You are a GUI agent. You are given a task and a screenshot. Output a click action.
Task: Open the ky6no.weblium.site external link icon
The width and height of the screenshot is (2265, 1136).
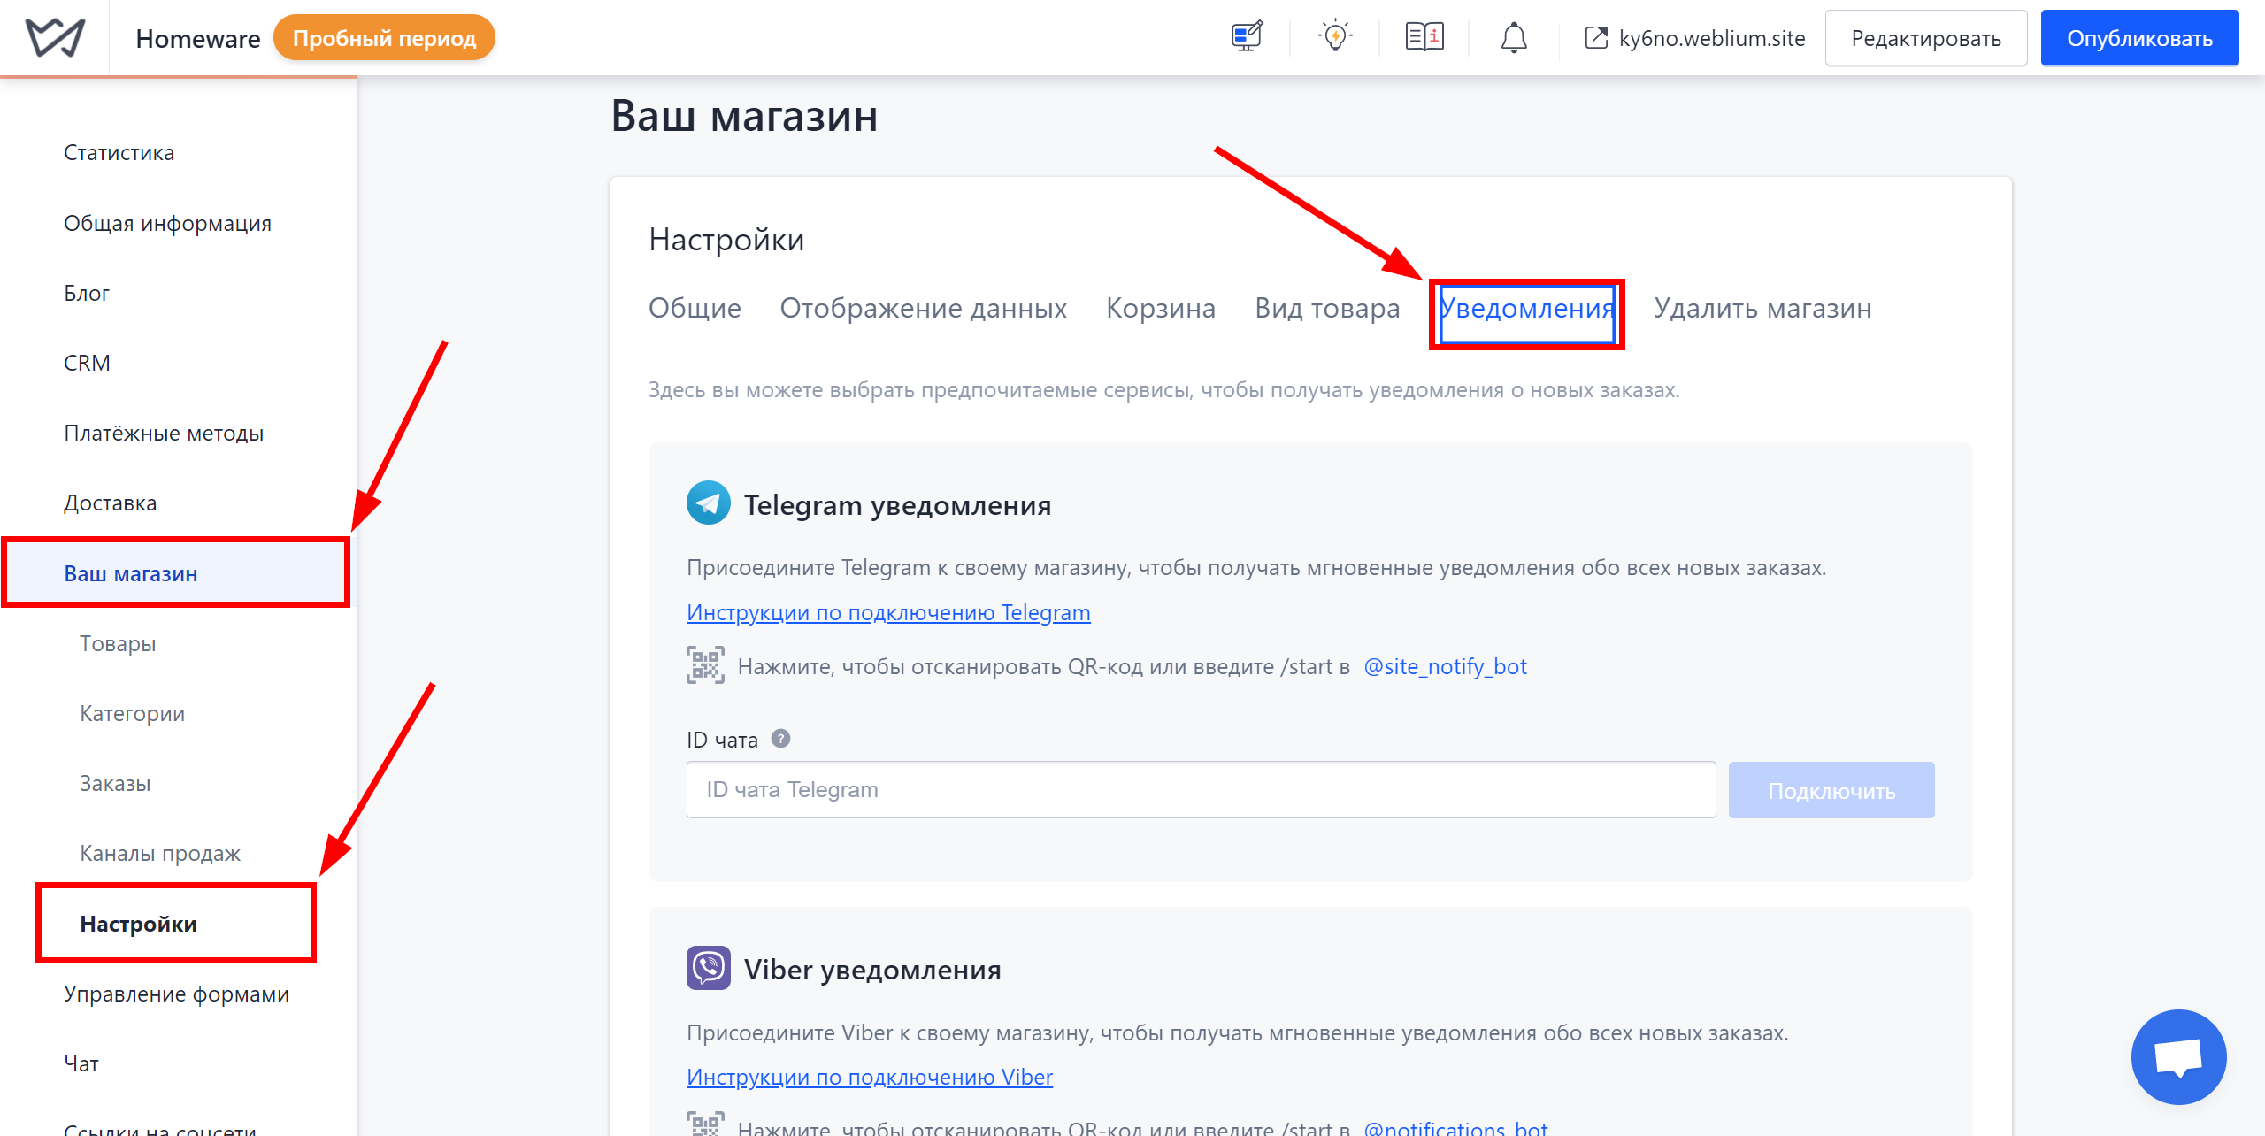pos(1596,38)
